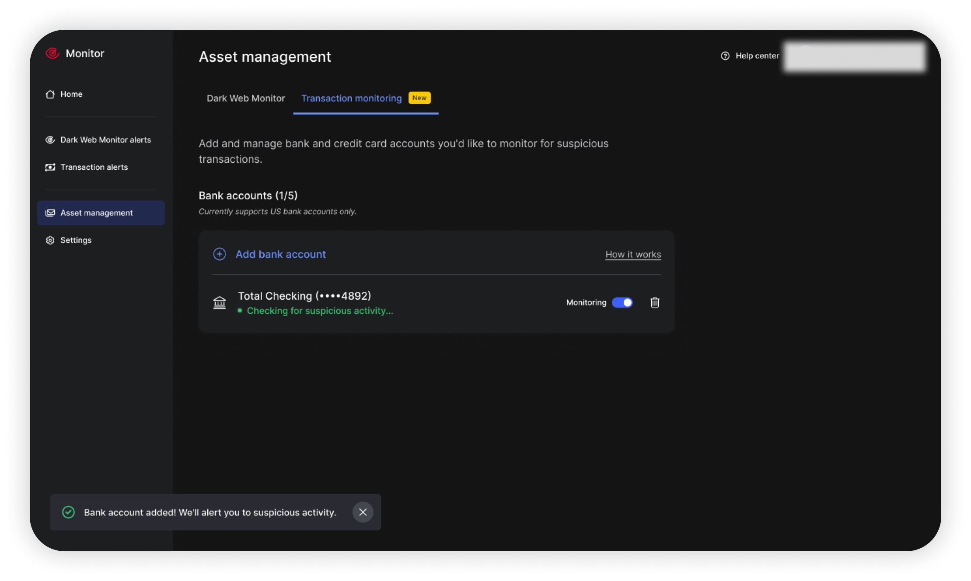Click Checking for suspicious activity status text
Viewport: 971px width, 581px height.
point(320,311)
